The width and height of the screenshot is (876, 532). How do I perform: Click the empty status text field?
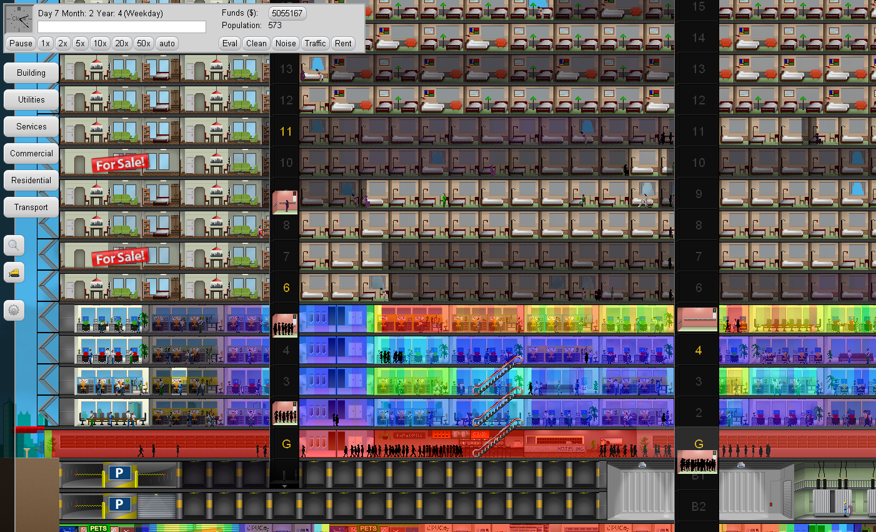[122, 27]
